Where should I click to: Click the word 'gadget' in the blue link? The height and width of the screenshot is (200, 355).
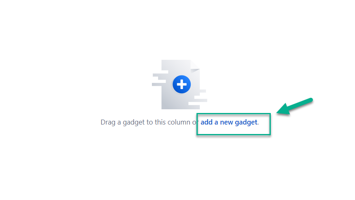point(246,122)
